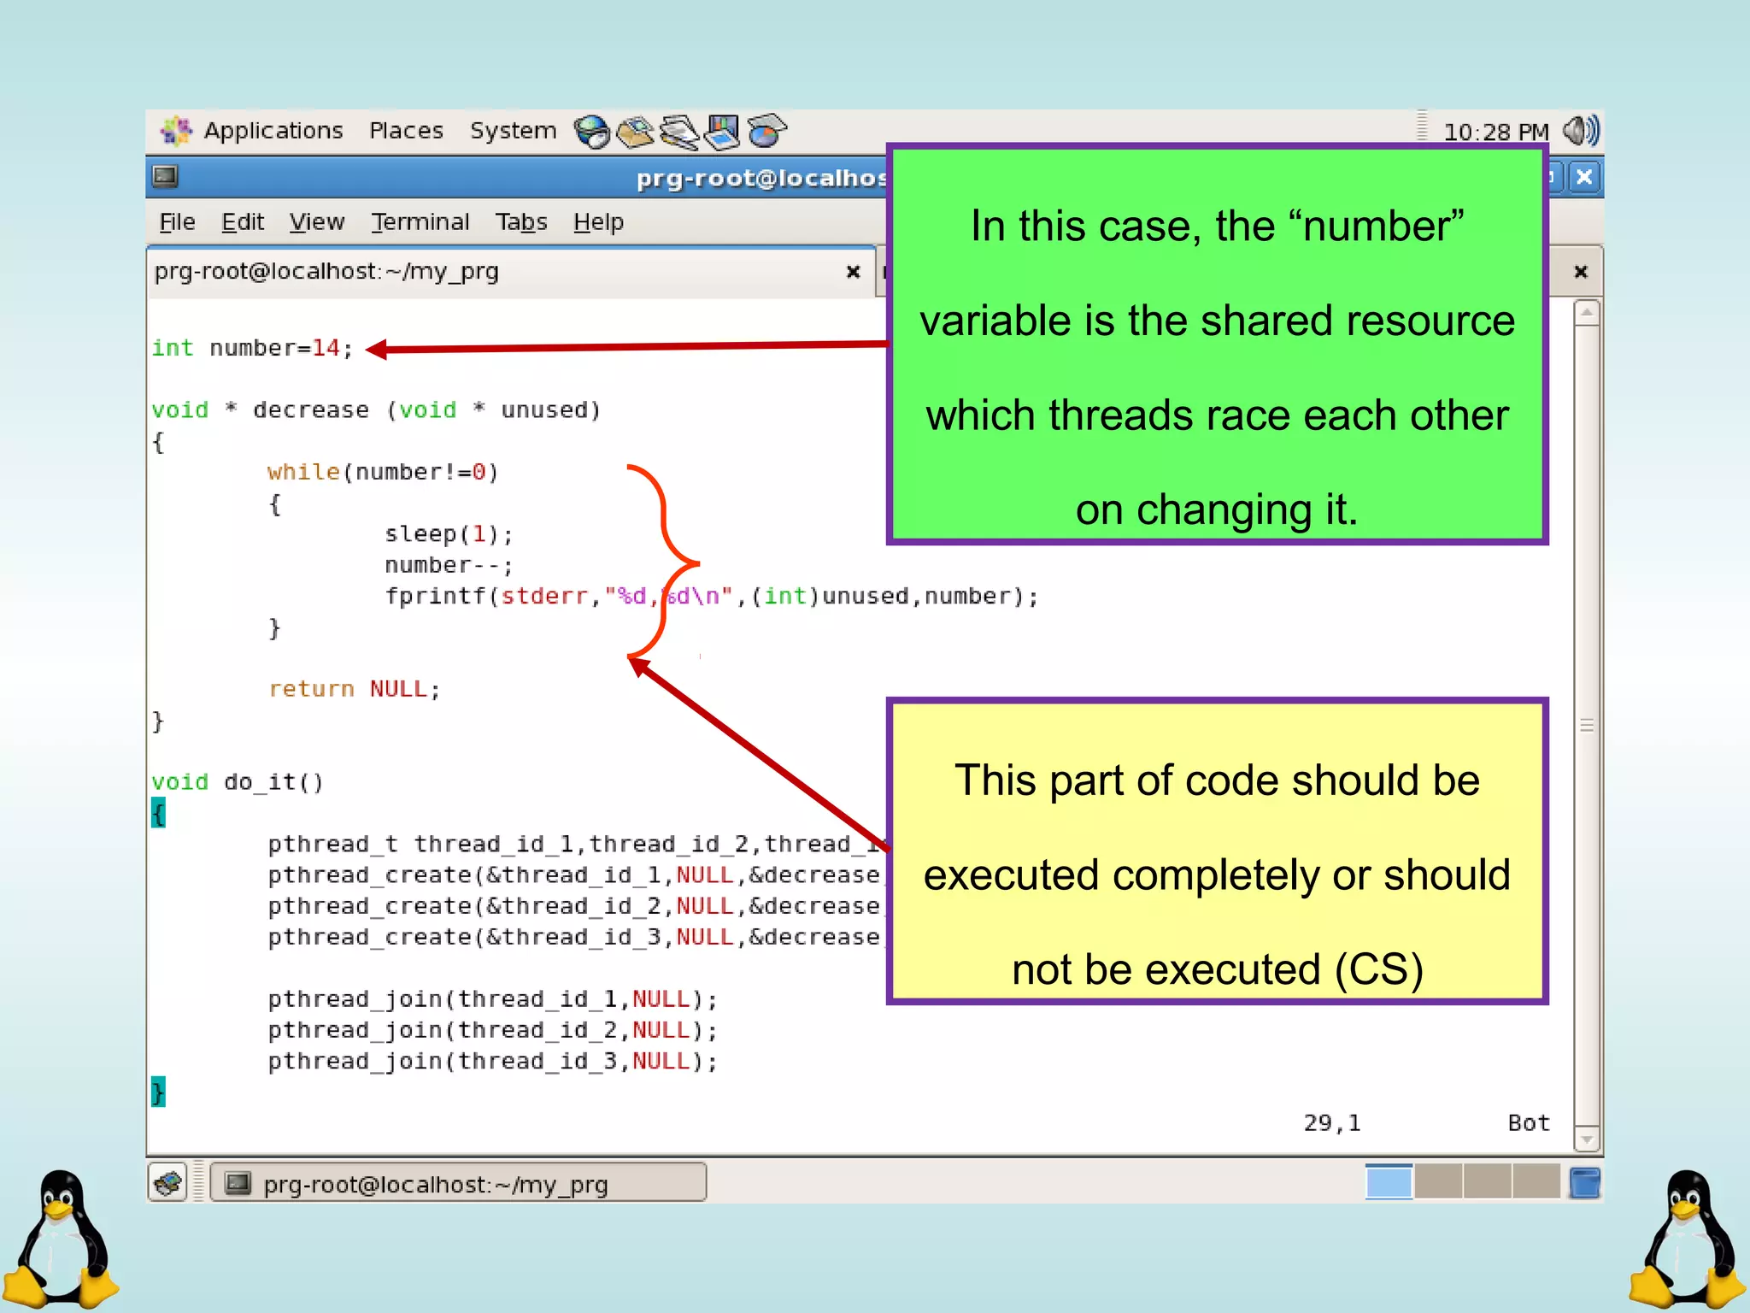Screen dimensions: 1750x1313
Task: Switch to the second workspace
Action: pyautogui.click(x=1438, y=1182)
